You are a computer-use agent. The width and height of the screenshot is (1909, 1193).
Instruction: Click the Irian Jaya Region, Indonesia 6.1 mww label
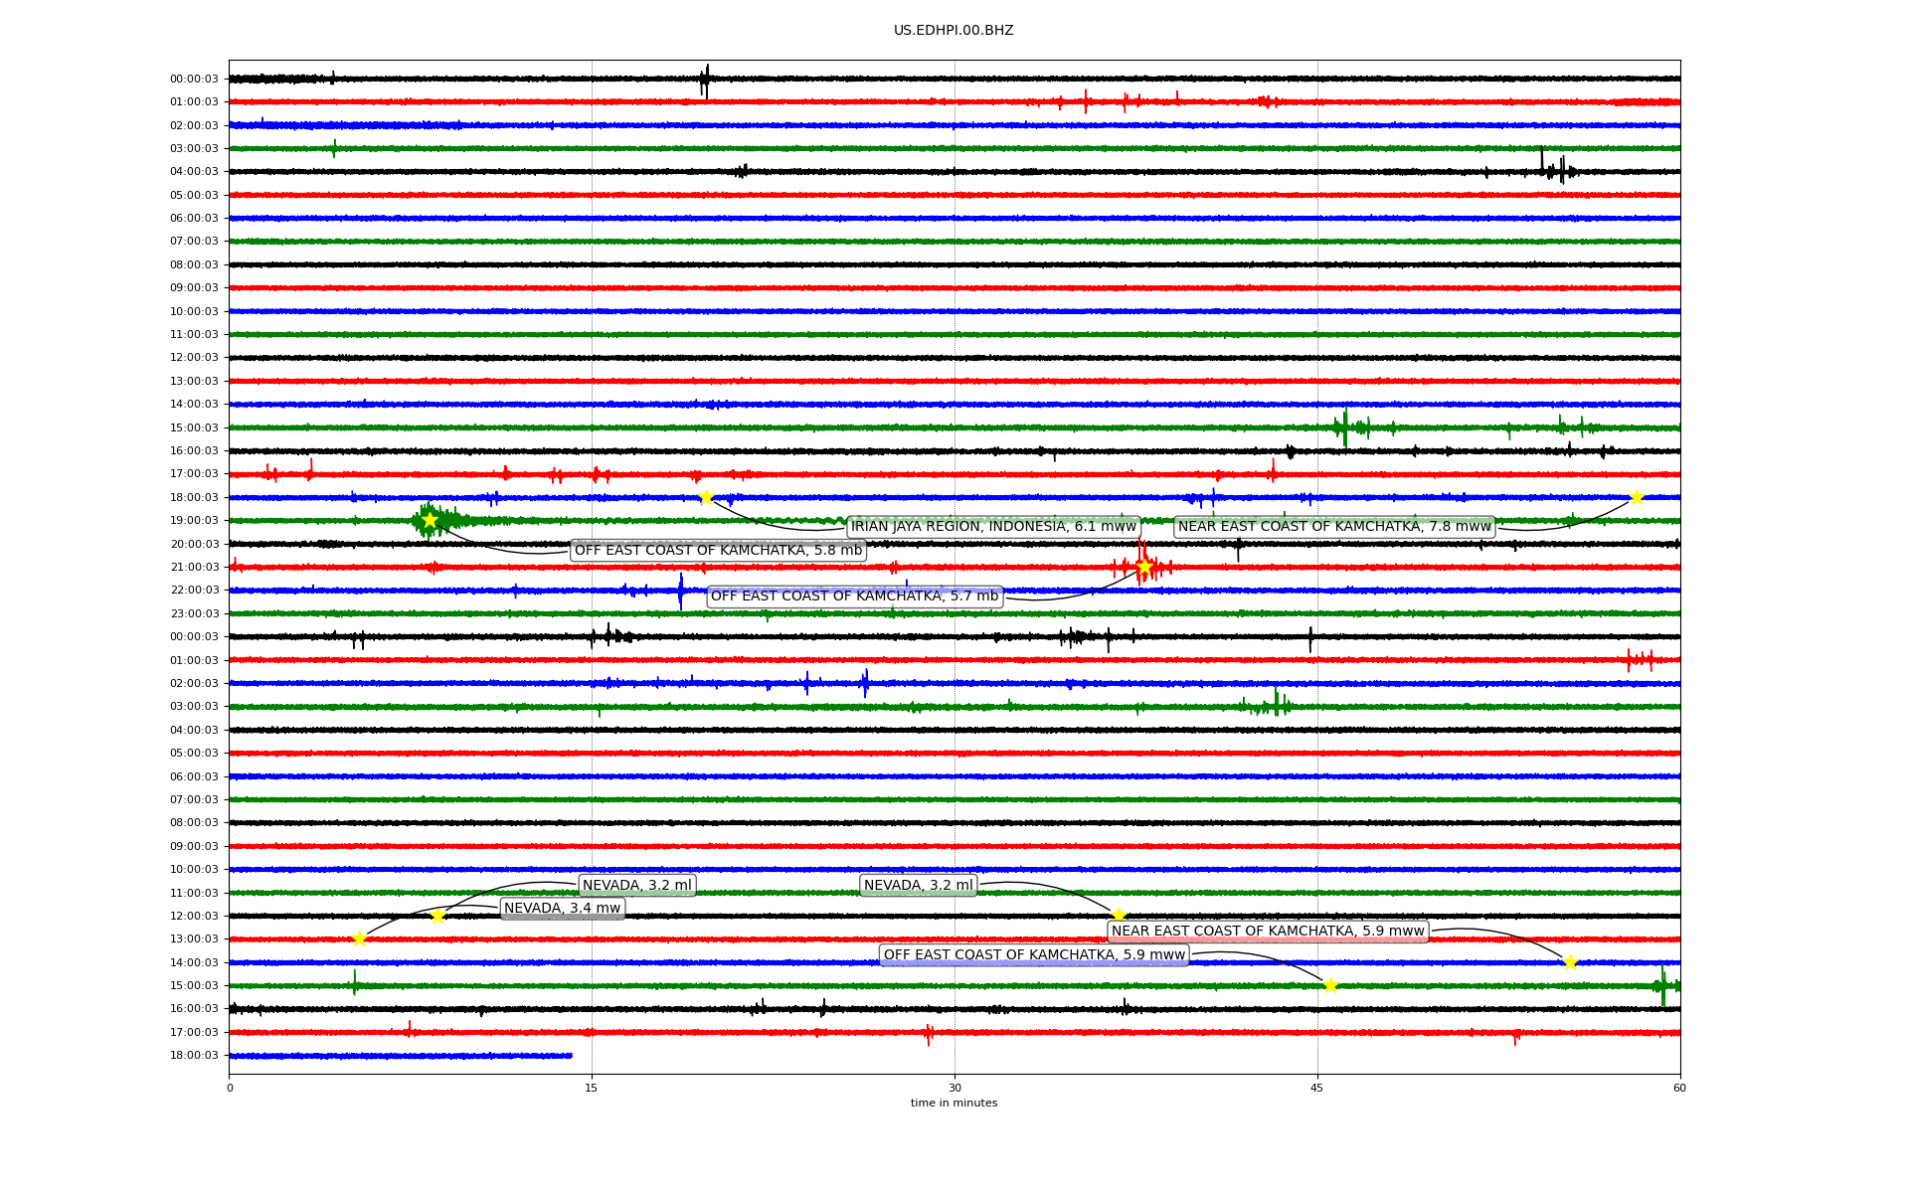992,527
